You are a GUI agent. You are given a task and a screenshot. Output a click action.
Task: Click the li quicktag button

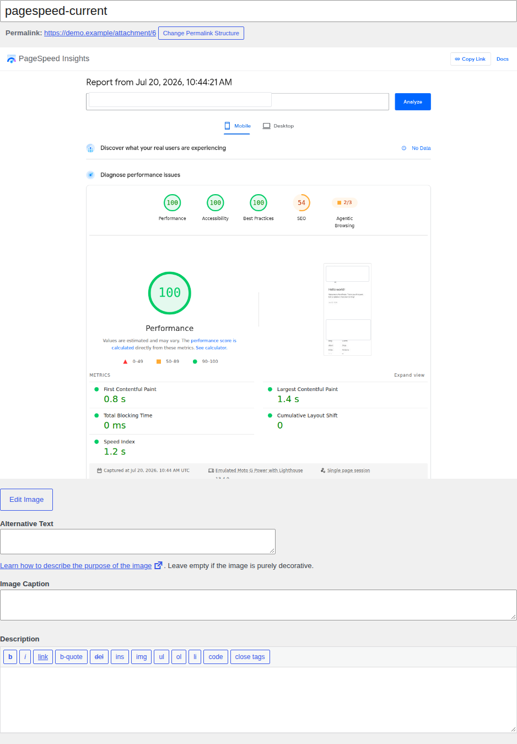[195, 657]
